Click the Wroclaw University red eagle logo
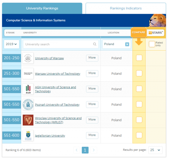Screen dimensions: 169x160 tap(28, 120)
